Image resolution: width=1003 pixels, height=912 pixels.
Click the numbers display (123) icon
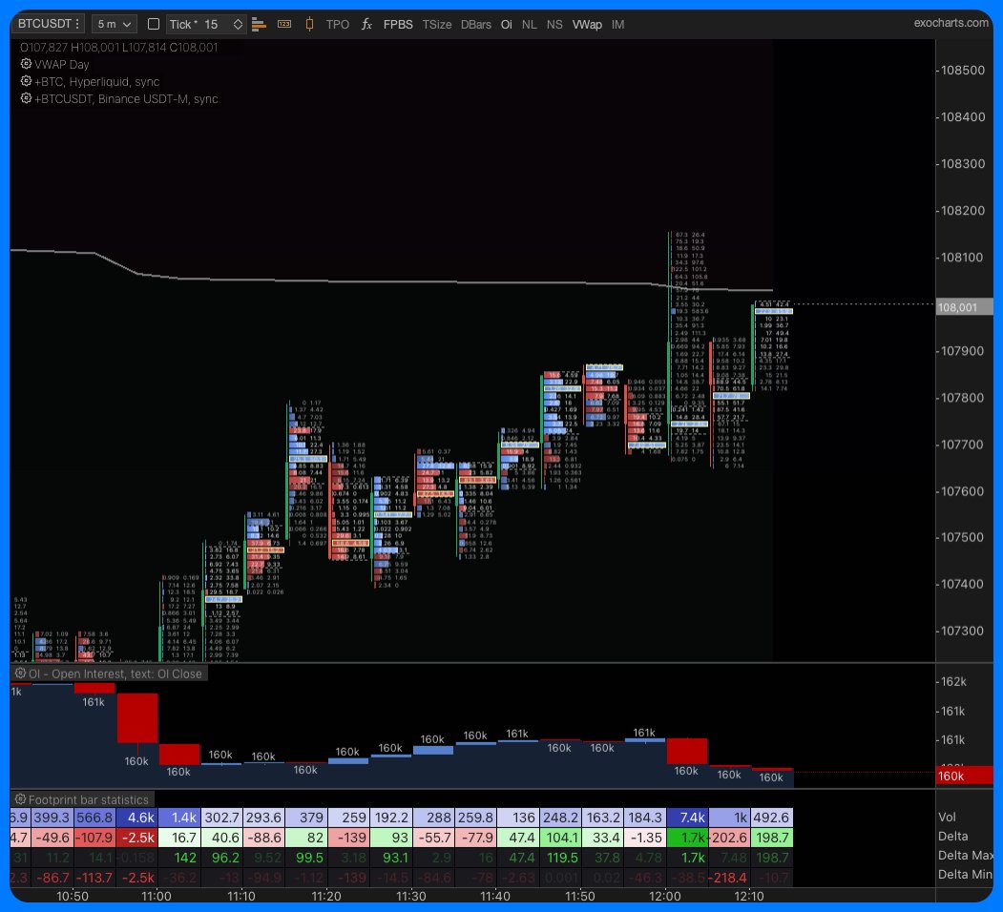click(x=284, y=25)
